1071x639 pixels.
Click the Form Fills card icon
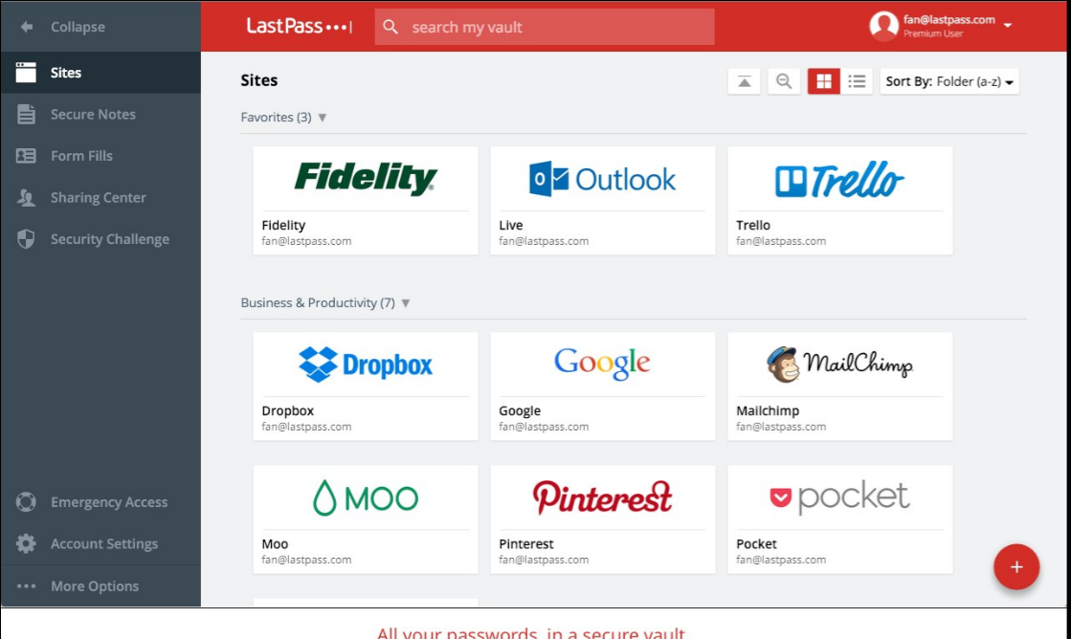[x=26, y=156]
